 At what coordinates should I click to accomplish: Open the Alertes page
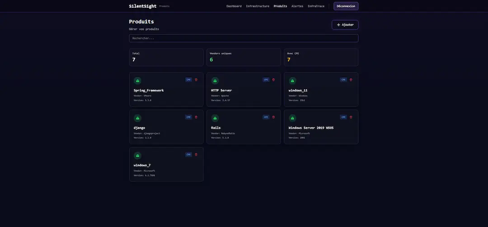(x=297, y=6)
